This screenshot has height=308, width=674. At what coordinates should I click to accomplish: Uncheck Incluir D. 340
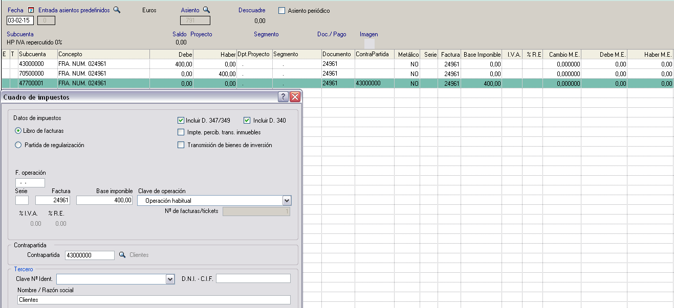[247, 121]
